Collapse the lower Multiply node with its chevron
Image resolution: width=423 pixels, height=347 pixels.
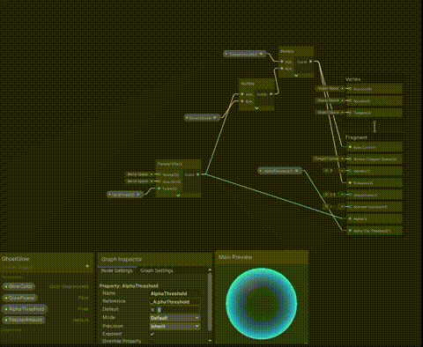click(256, 108)
